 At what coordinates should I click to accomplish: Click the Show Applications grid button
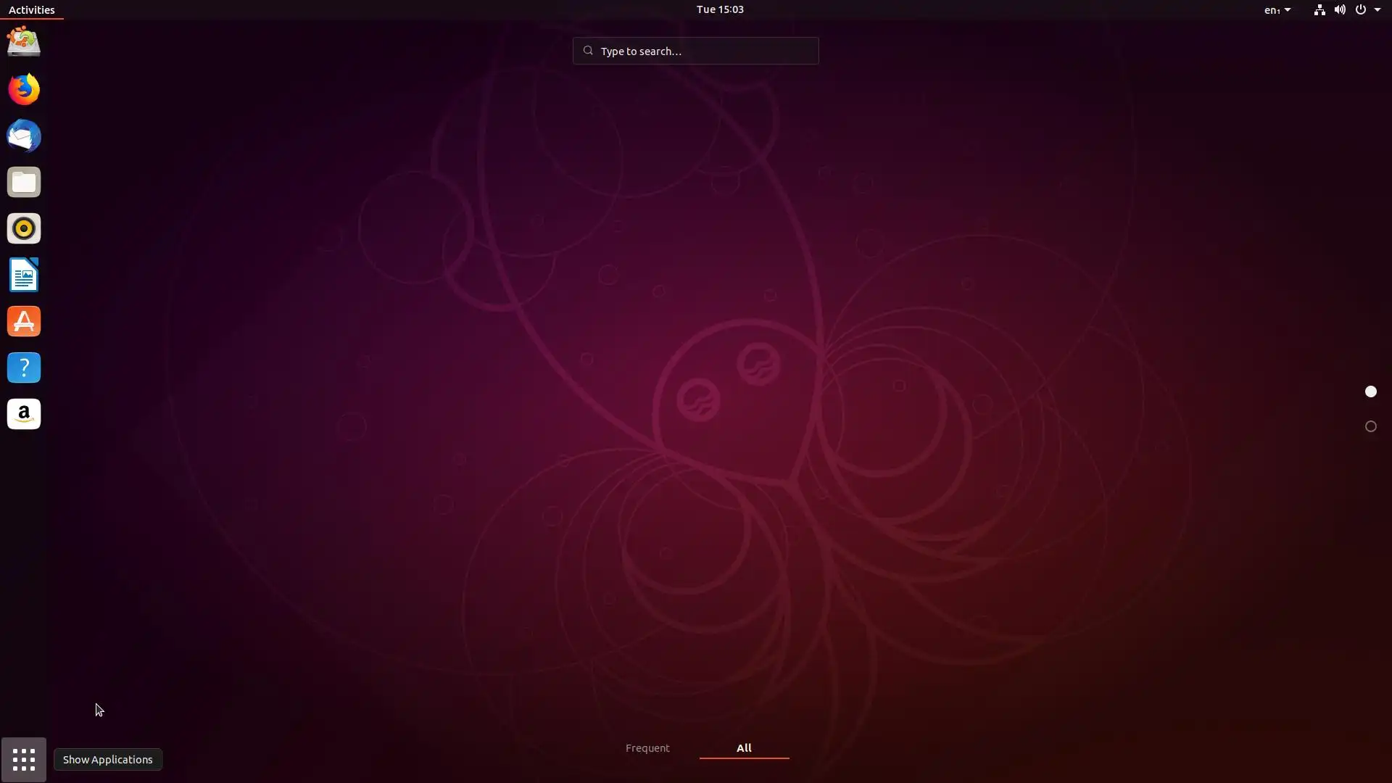coord(24,759)
